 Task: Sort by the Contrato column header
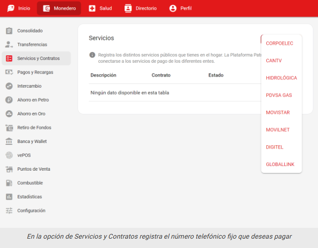pos(161,75)
